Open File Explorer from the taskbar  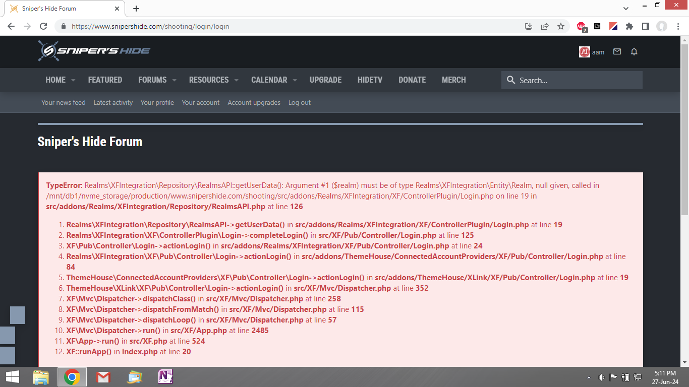41,377
